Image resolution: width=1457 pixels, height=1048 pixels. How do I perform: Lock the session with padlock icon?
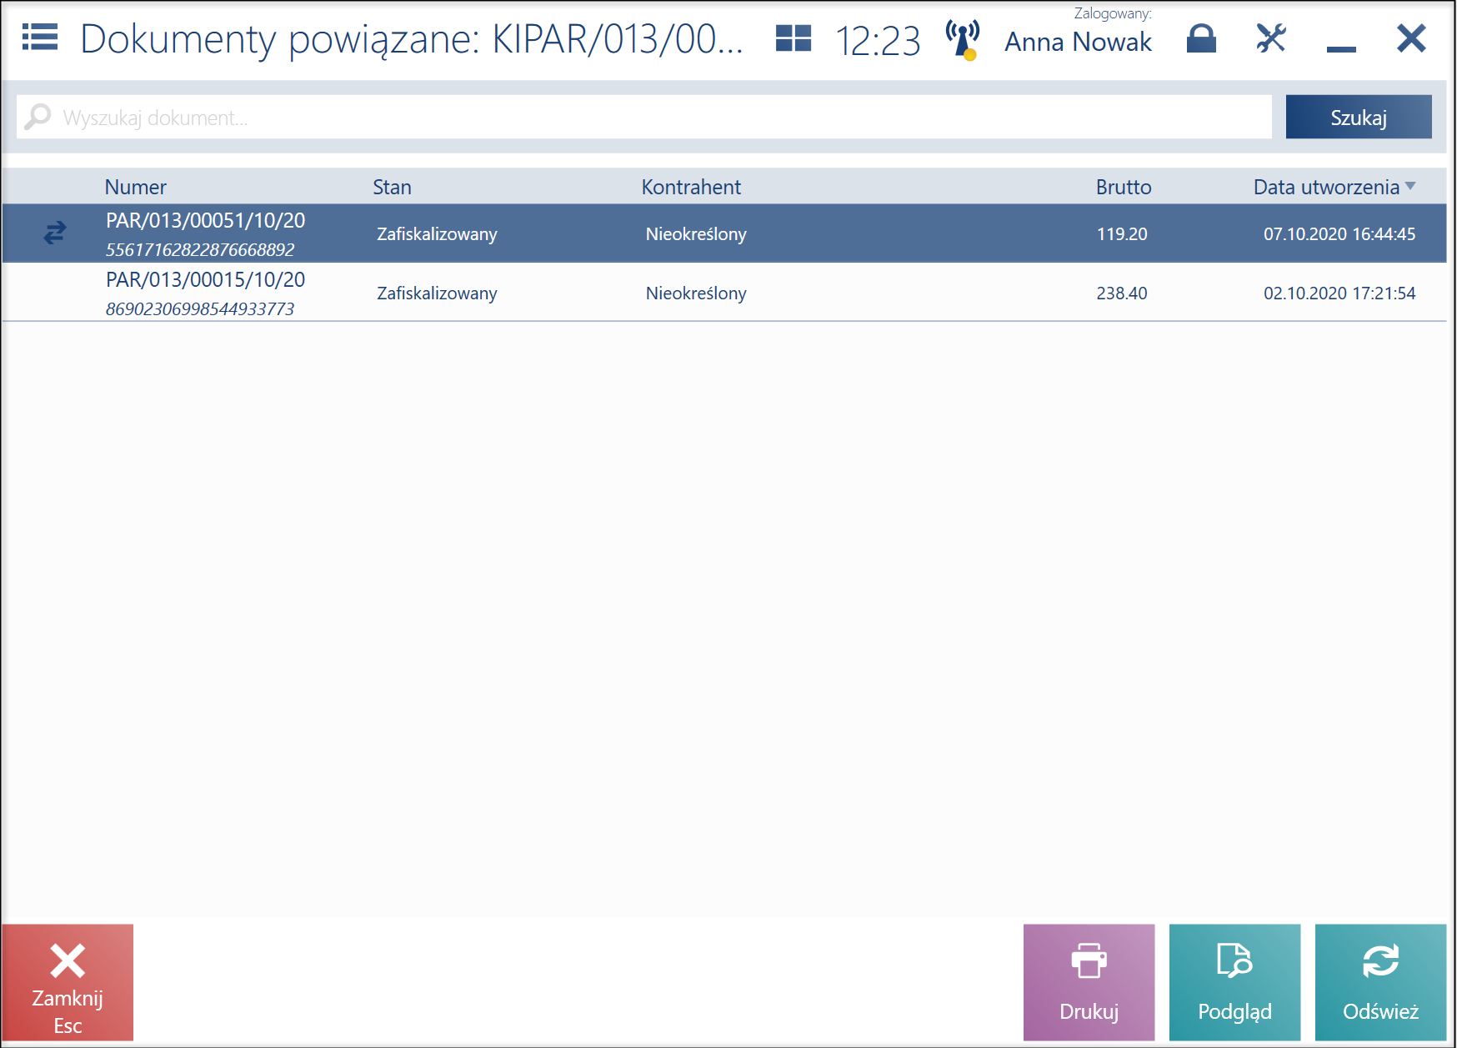click(x=1201, y=38)
